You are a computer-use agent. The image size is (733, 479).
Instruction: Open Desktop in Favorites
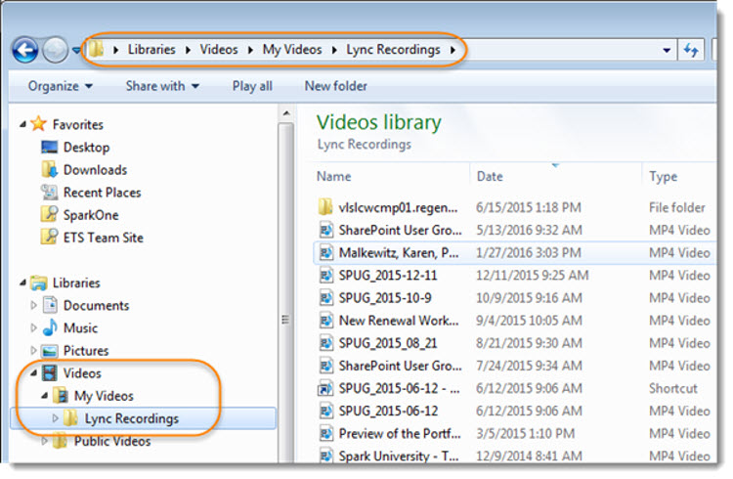click(x=86, y=148)
